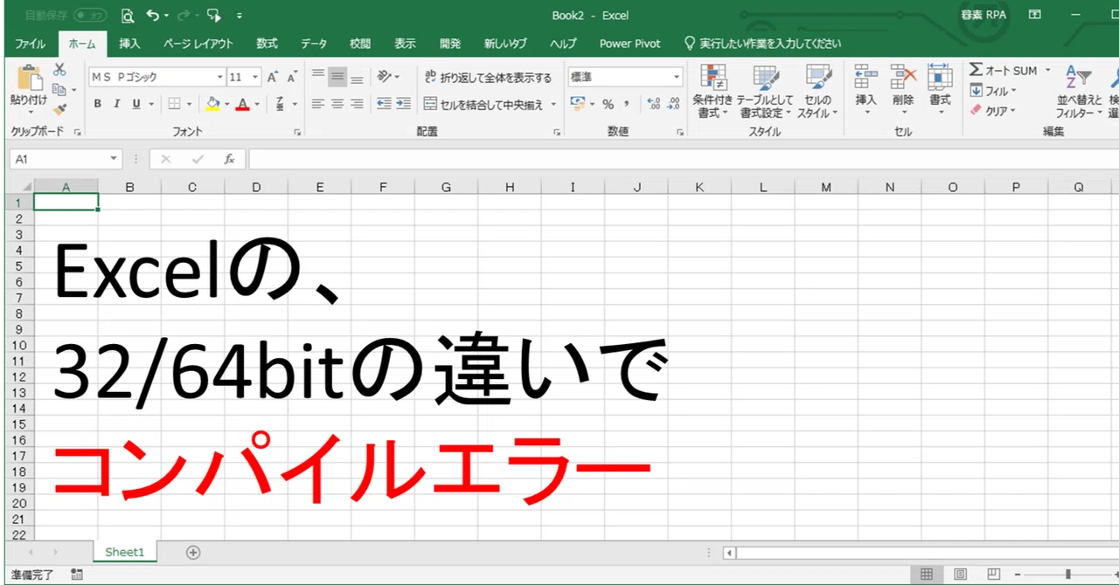Toggle italic formatting
Image resolution: width=1119 pixels, height=585 pixels.
click(x=117, y=104)
